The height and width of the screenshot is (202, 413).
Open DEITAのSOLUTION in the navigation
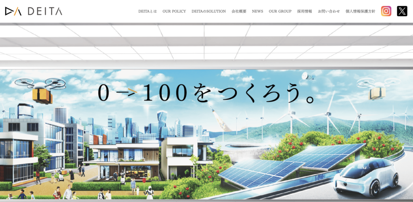pos(209,11)
